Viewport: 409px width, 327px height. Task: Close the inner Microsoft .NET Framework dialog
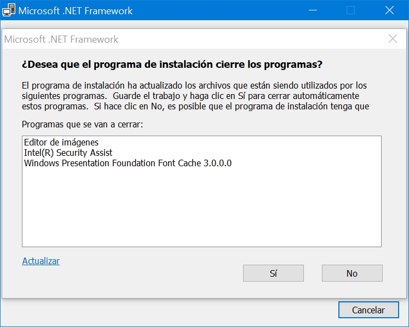click(393, 39)
